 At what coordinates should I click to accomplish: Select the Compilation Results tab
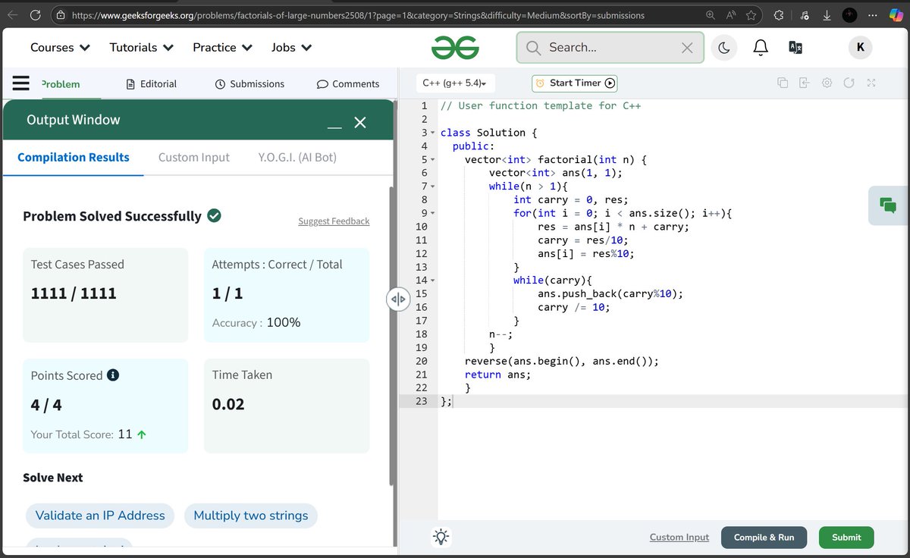[74, 158]
